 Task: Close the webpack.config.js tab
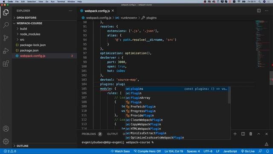pos(113,11)
